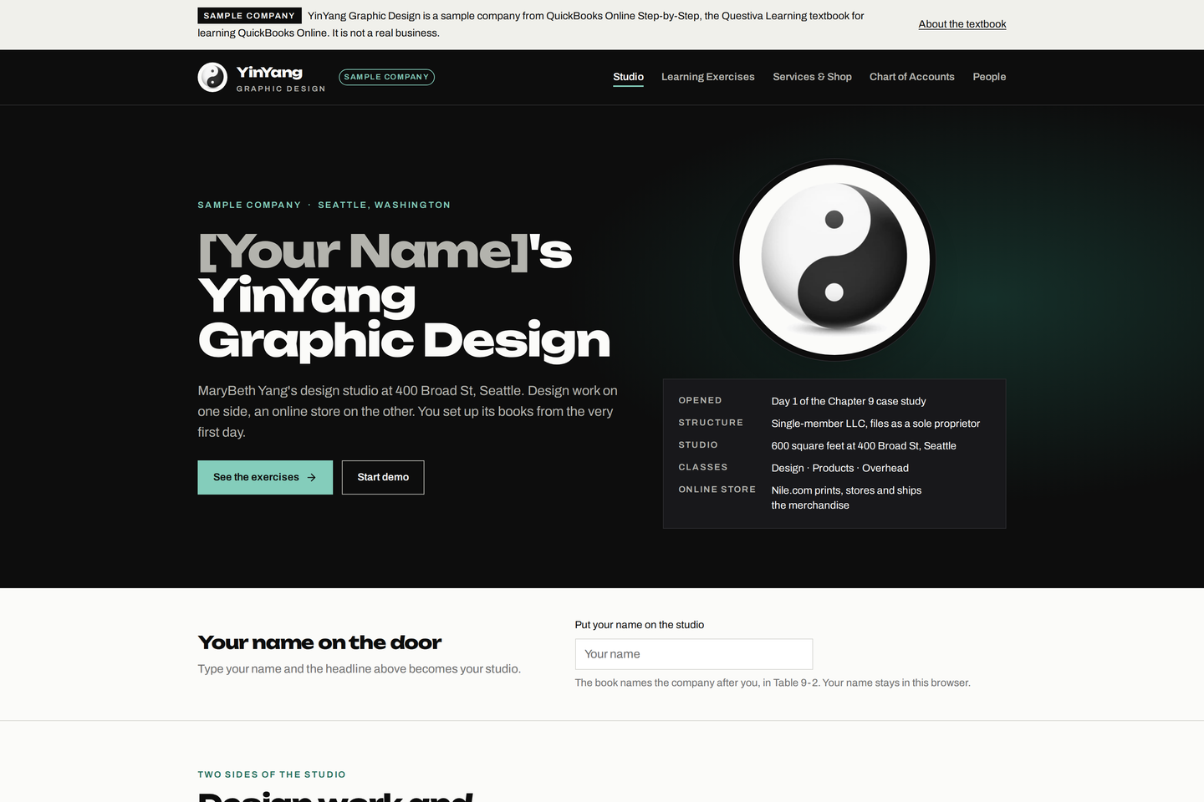This screenshot has height=802, width=1204.
Task: Click the STRUCTURE label in info card
Action: tap(711, 423)
